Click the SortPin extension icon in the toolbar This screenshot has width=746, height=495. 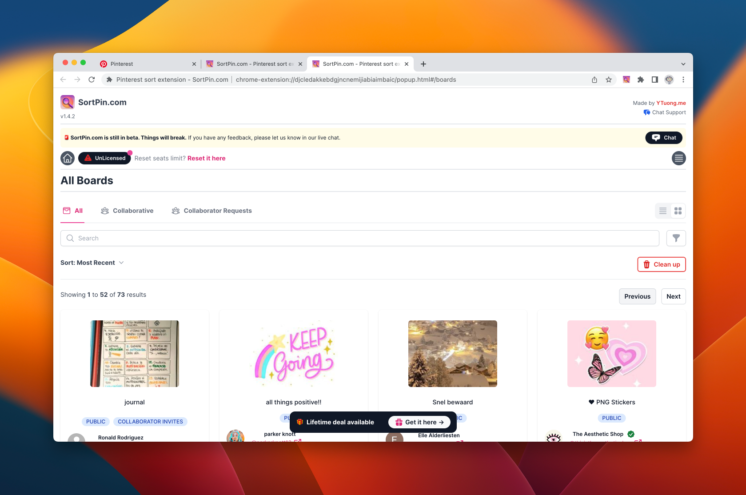pyautogui.click(x=626, y=80)
